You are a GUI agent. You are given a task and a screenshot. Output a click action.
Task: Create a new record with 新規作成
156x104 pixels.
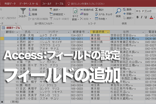tap(87, 10)
